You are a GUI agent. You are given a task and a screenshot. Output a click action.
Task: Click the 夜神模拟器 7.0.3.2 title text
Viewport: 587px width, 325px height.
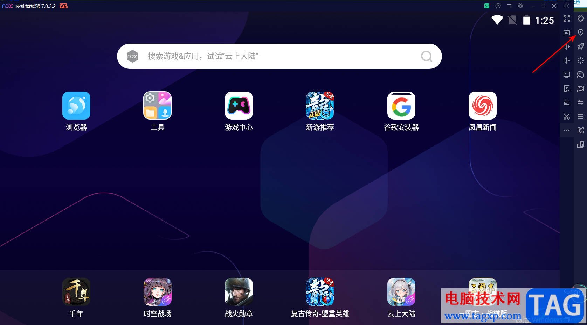pos(35,6)
